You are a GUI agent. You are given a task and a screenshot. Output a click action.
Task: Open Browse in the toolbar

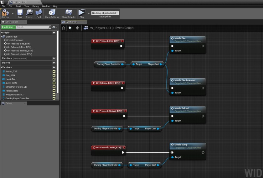[x=29, y=13]
